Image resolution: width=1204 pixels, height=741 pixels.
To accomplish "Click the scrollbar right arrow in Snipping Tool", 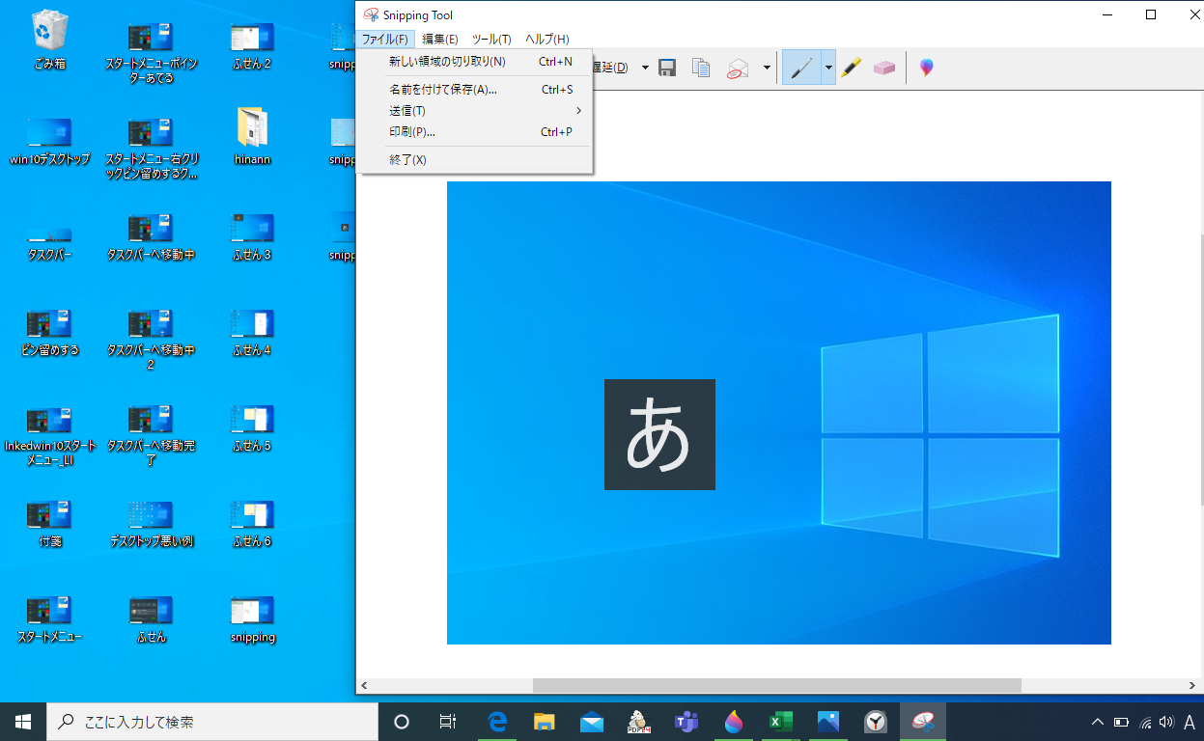I will pyautogui.click(x=1194, y=685).
